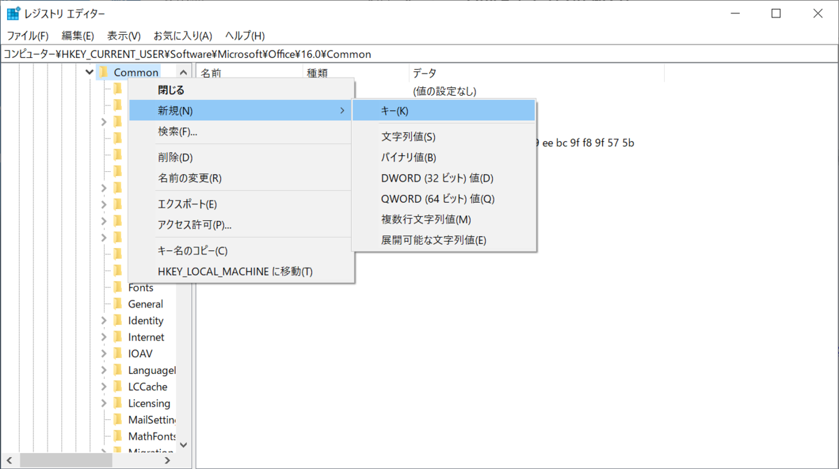Select 複数行文字列値(M) in the submenu
Viewport: 839px width, 469px height.
coord(444,219)
